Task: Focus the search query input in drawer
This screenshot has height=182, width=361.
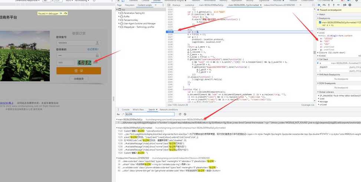Action: pos(150,114)
